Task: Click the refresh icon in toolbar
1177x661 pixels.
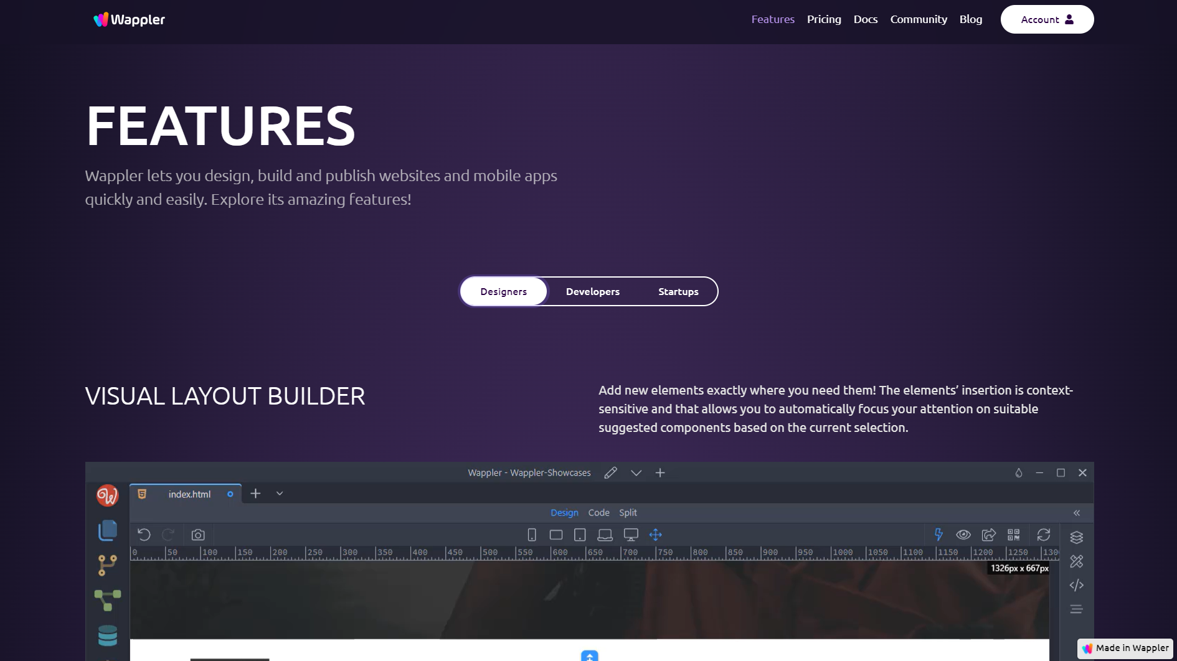Action: [x=1044, y=535]
